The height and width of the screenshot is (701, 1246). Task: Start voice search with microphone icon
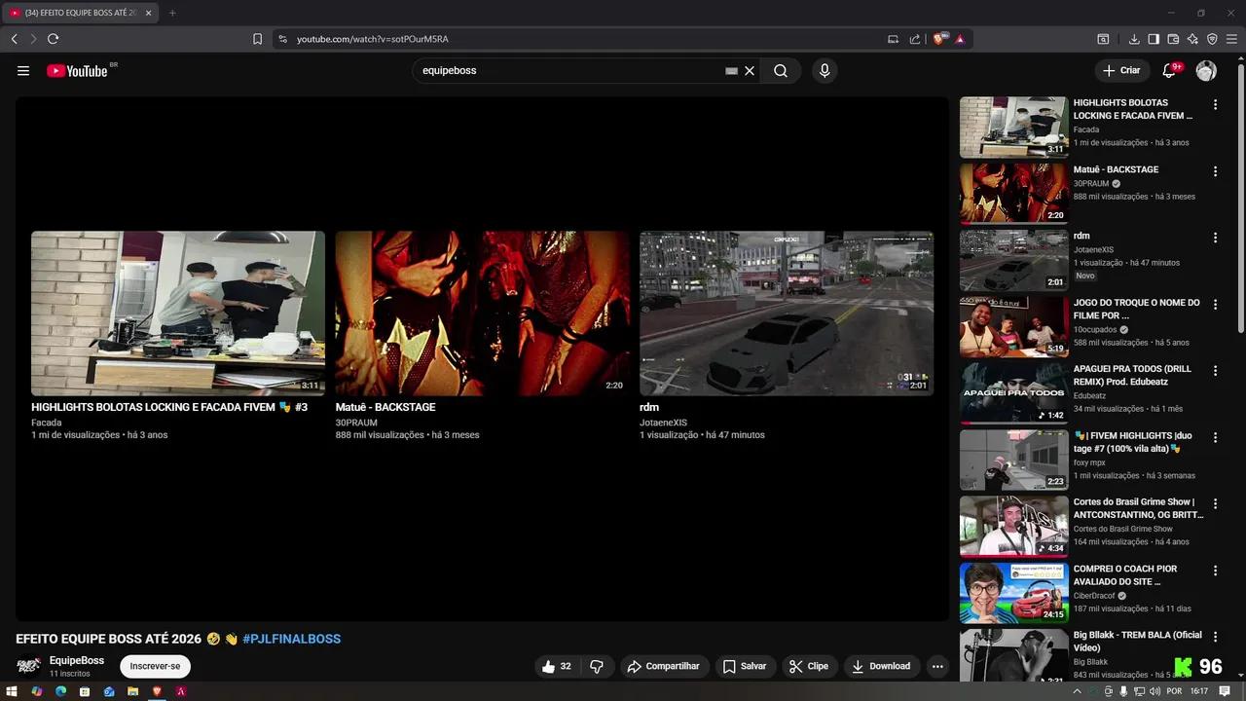coord(825,71)
